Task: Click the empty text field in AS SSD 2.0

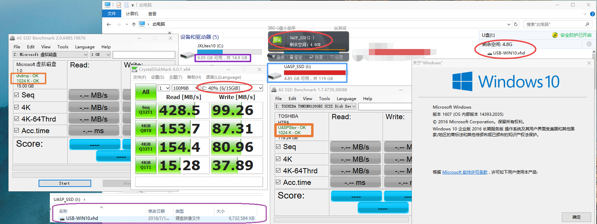Action: point(144,54)
